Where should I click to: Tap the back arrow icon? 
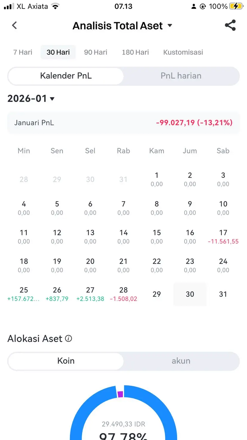point(14,25)
